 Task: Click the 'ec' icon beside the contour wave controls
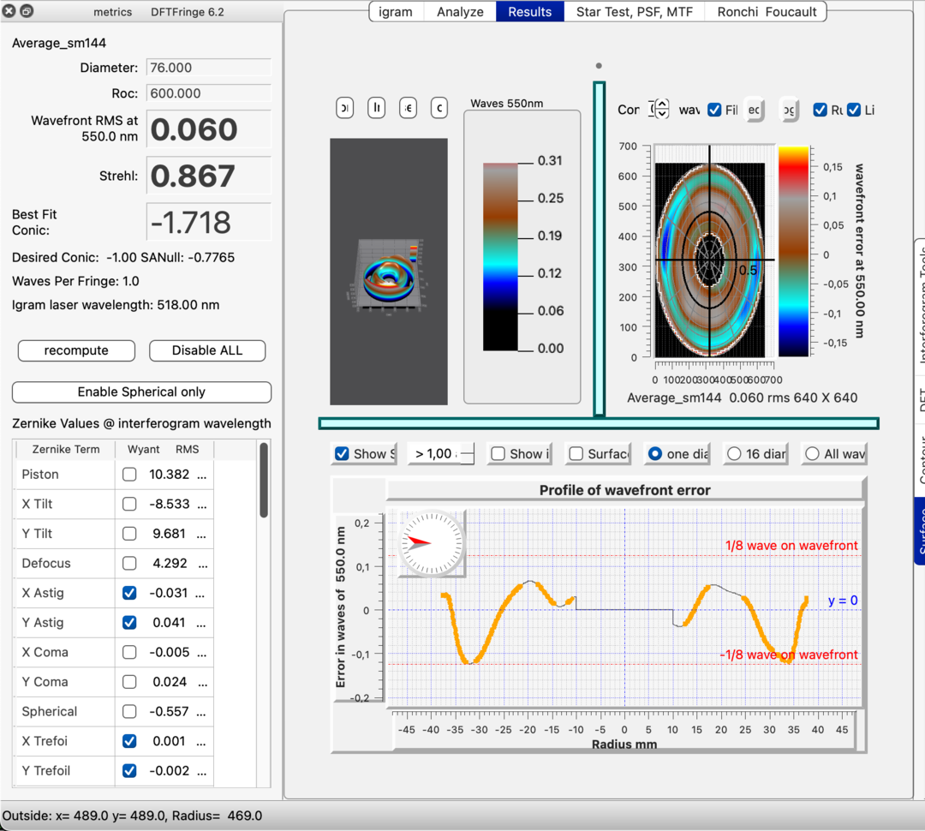coord(754,110)
